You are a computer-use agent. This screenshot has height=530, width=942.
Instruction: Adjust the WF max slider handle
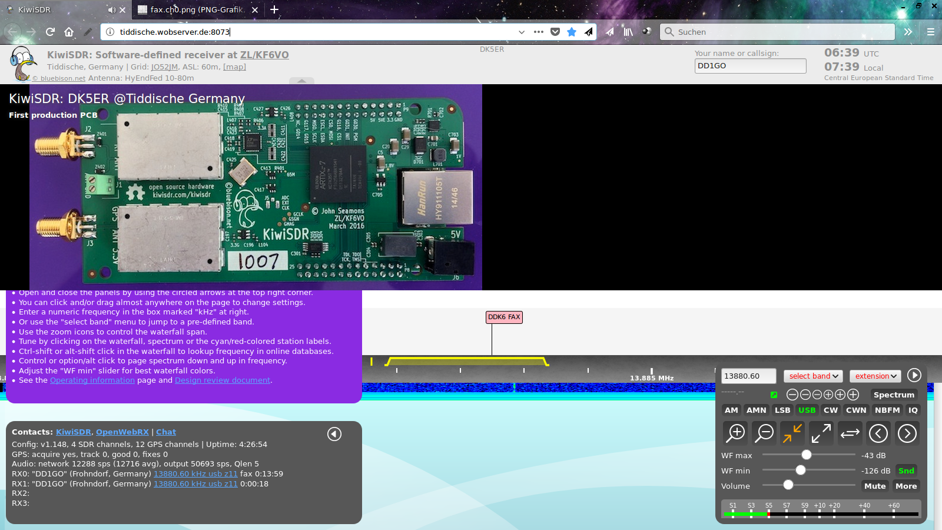tap(807, 455)
